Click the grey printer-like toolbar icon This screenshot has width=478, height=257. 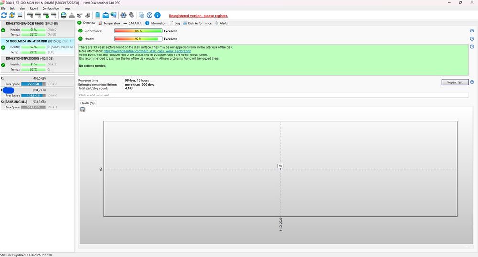click(x=87, y=15)
